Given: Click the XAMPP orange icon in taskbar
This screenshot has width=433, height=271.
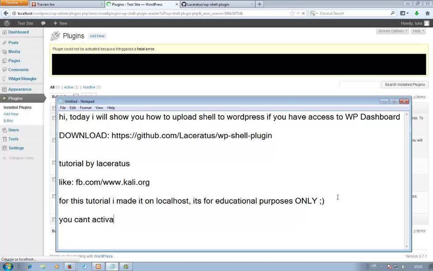Looking at the screenshot, I should (98, 267).
